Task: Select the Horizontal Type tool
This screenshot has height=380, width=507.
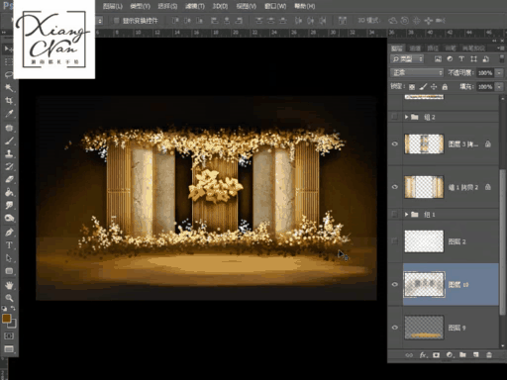Action: (9, 245)
